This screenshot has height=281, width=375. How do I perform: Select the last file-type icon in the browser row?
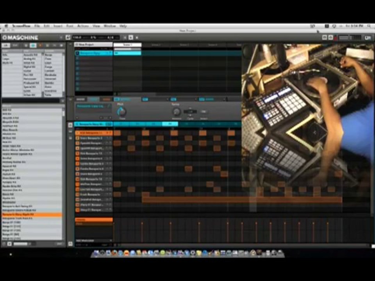coord(61,45)
